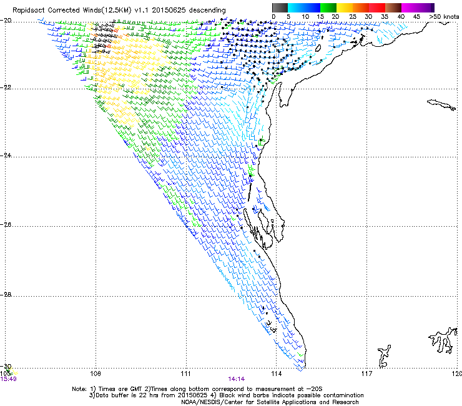Click the date '20150625 descending' in the title
Screen dimensions: 462x406
pos(189,11)
